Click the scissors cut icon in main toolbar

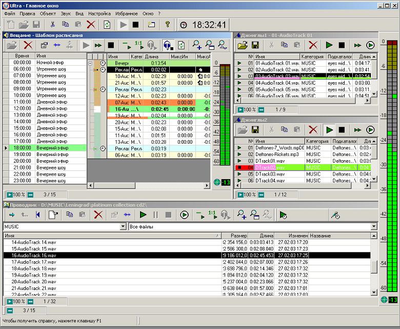click(52, 25)
